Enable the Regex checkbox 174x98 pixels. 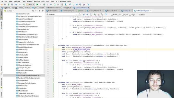pos(130,15)
